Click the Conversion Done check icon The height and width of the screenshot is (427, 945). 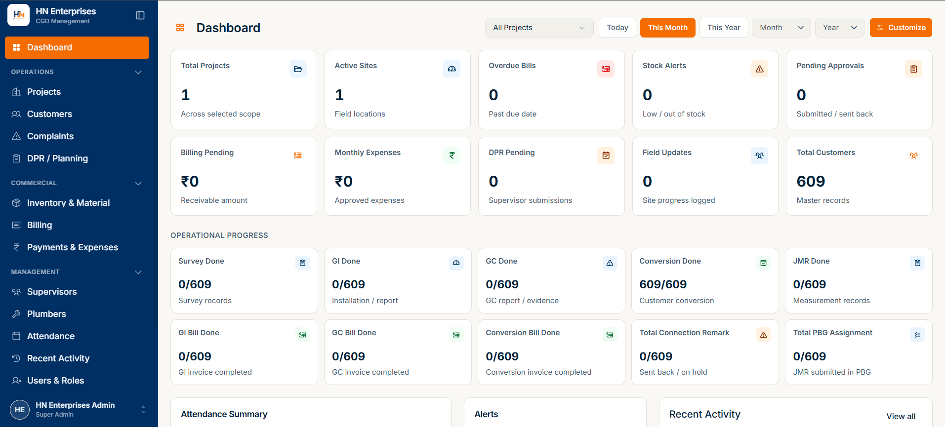tap(764, 263)
